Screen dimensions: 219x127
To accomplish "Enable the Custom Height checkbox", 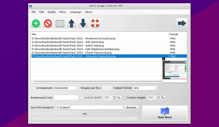I will [x=124, y=98].
